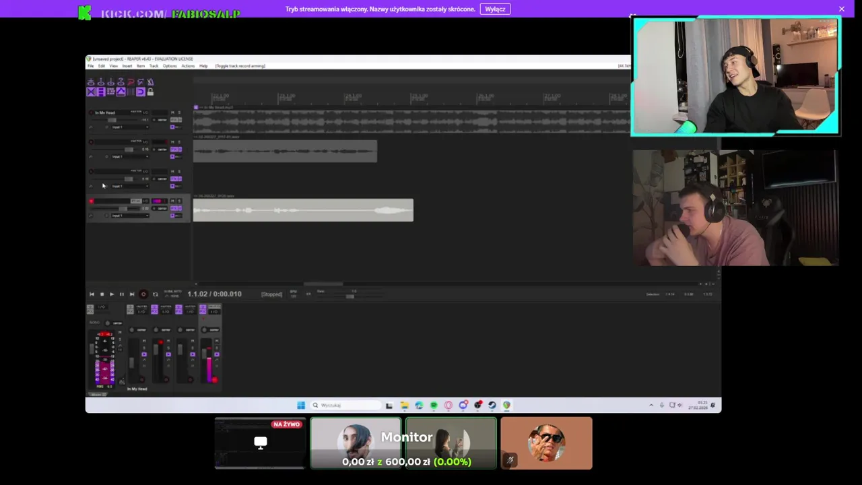The width and height of the screenshot is (862, 485).
Task: Click the transport Play button
Action: 112,294
